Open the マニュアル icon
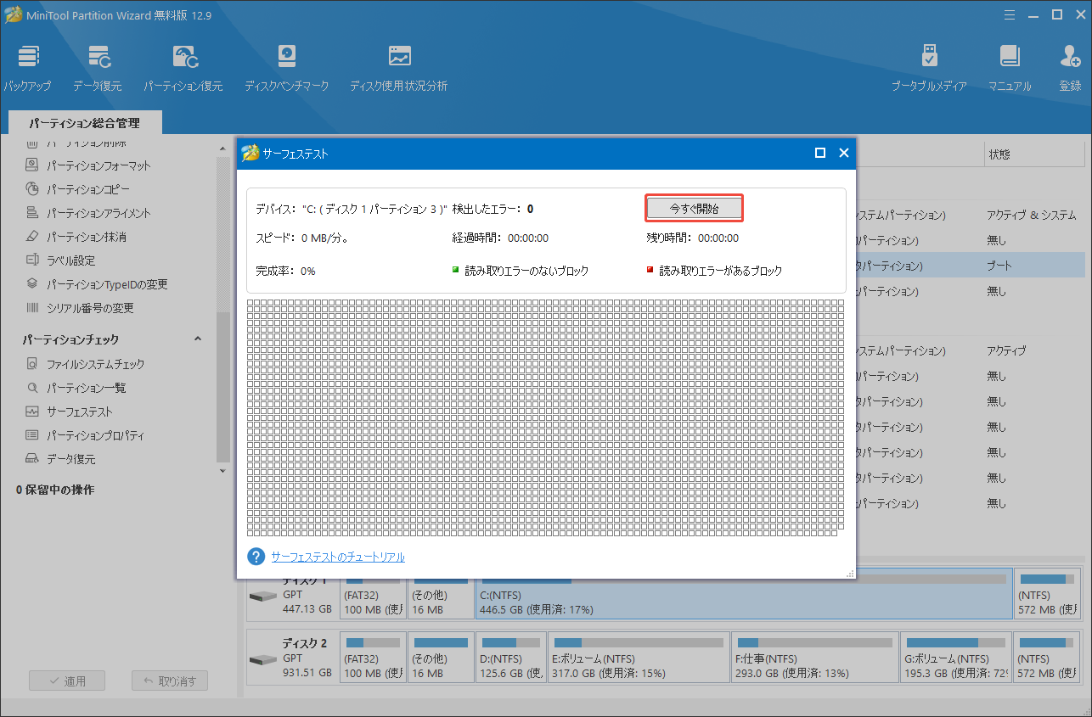 click(x=1010, y=68)
